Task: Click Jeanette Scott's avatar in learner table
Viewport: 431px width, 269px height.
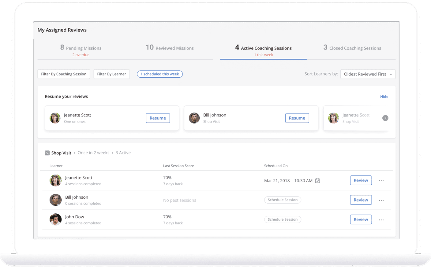Action: [56, 180]
